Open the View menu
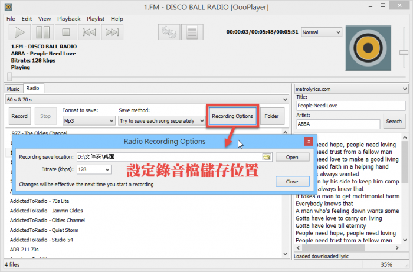Screen dimensions: 413x272 pos(44,19)
